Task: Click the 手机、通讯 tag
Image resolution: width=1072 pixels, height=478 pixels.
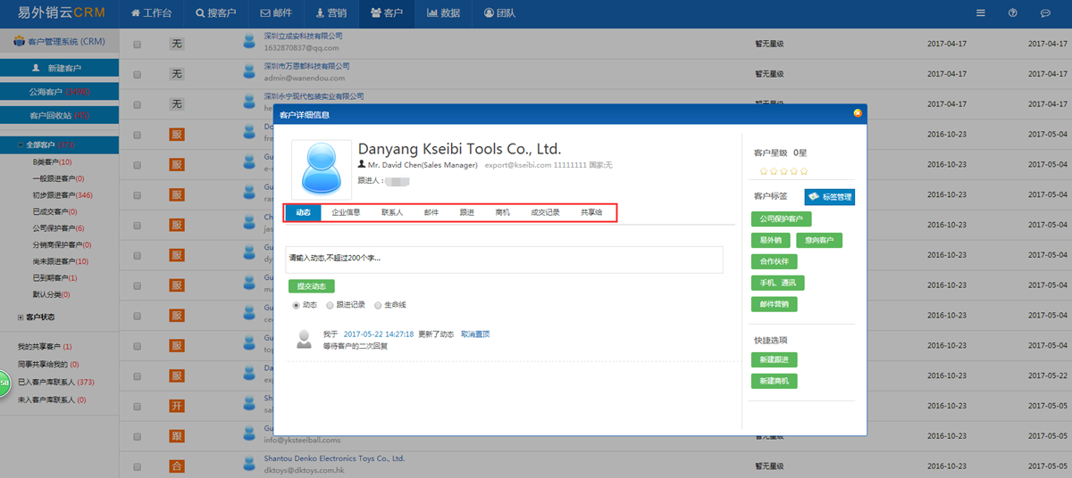Action: pyautogui.click(x=778, y=283)
